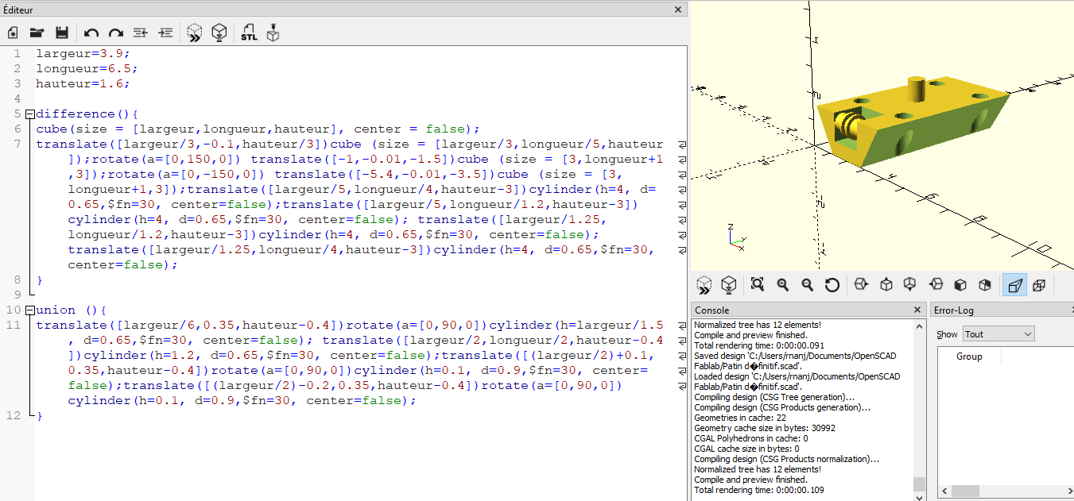Click the New file icon in editor toolbar
Screen dimensions: 1074x501
[13, 33]
